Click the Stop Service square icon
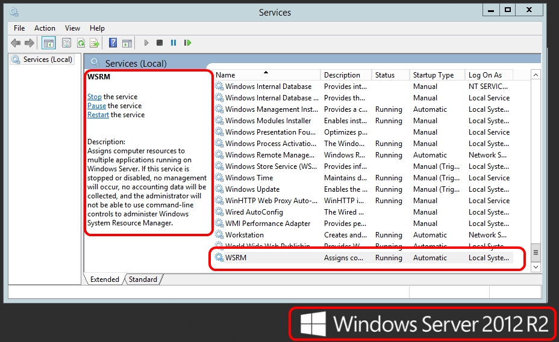559x342 pixels. (x=160, y=43)
